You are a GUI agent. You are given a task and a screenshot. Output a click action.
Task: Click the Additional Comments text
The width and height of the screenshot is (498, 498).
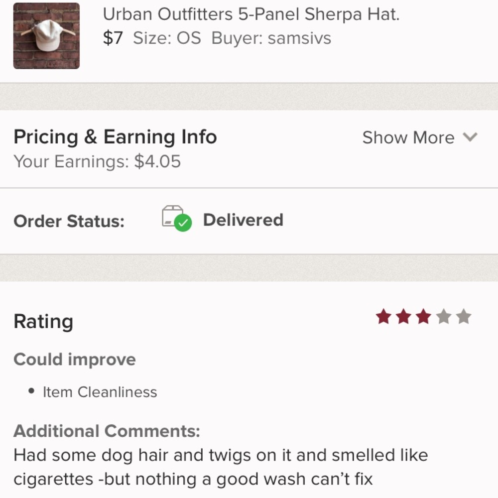[x=106, y=431]
